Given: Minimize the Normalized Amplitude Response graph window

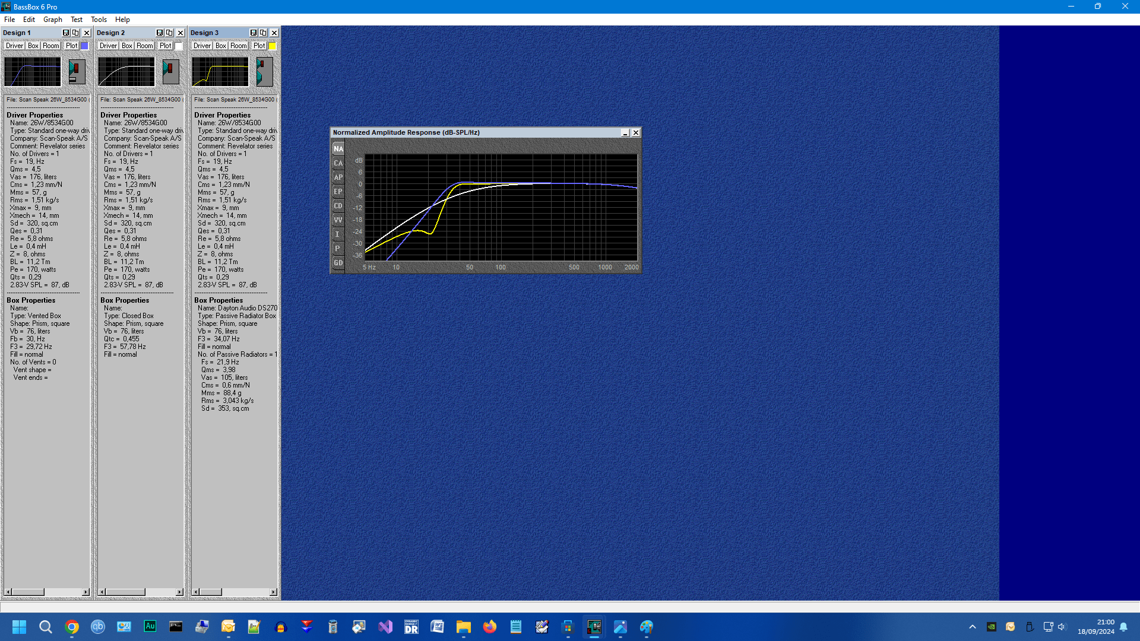Looking at the screenshot, I should (625, 133).
